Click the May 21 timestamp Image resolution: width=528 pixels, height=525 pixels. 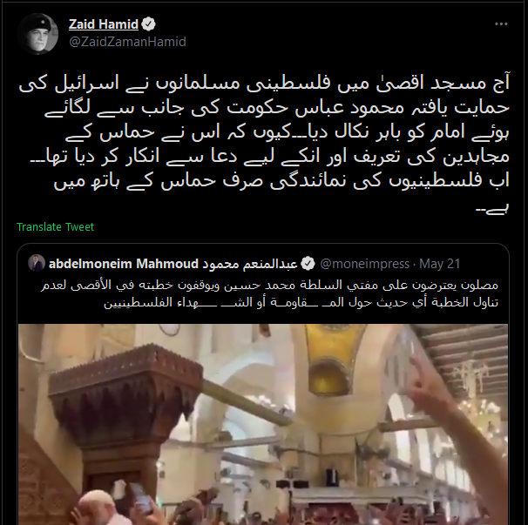pyautogui.click(x=439, y=264)
